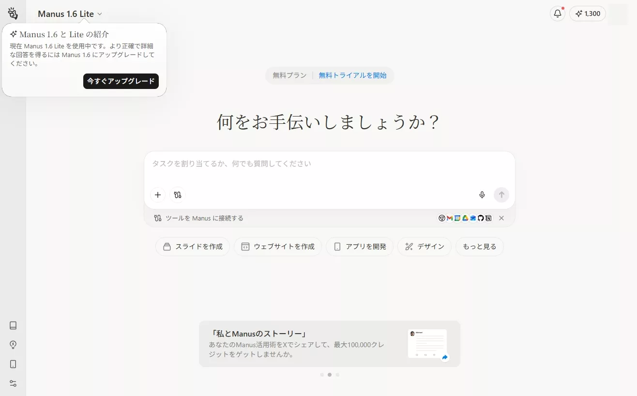Viewport: 637px width, 396px height.
Task: Open the connectors icon in the input bar
Action: (x=177, y=194)
